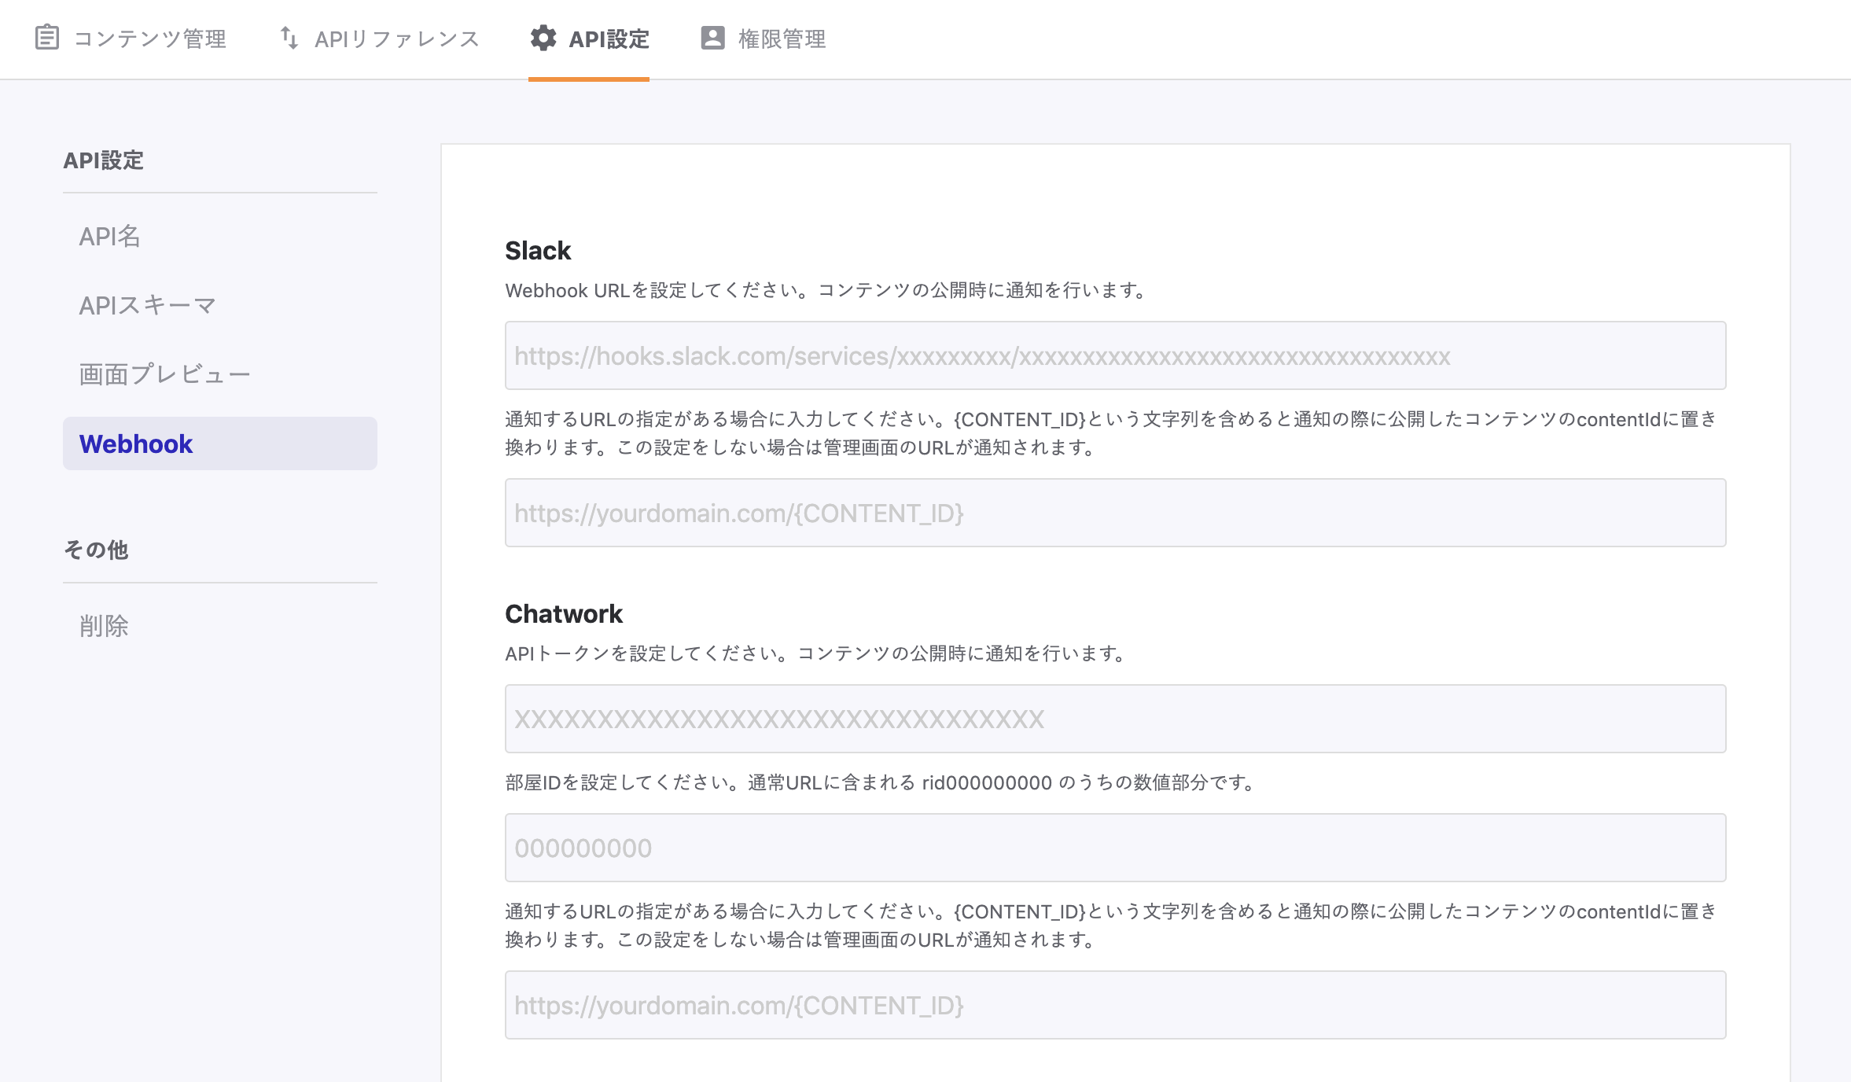Select APIスキーマ in the sidebar

pos(147,305)
